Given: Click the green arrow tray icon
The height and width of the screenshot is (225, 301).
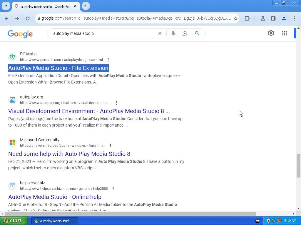Looking at the screenshot, I should coord(274,221).
